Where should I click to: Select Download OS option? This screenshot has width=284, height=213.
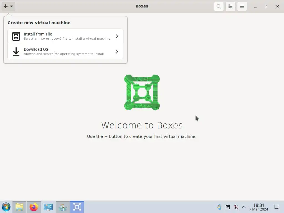[65, 52]
